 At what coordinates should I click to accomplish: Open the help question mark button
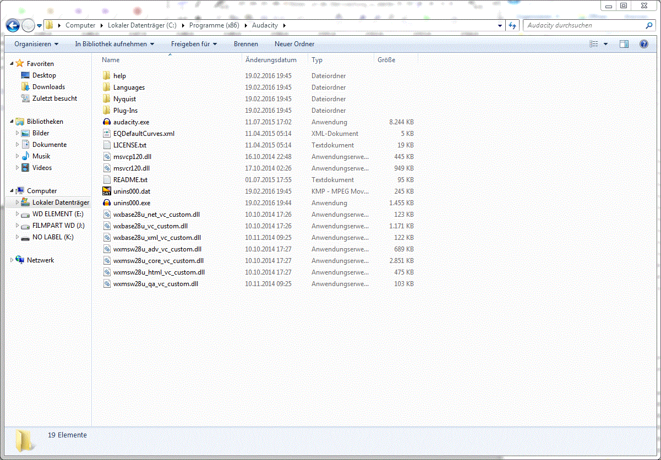643,44
